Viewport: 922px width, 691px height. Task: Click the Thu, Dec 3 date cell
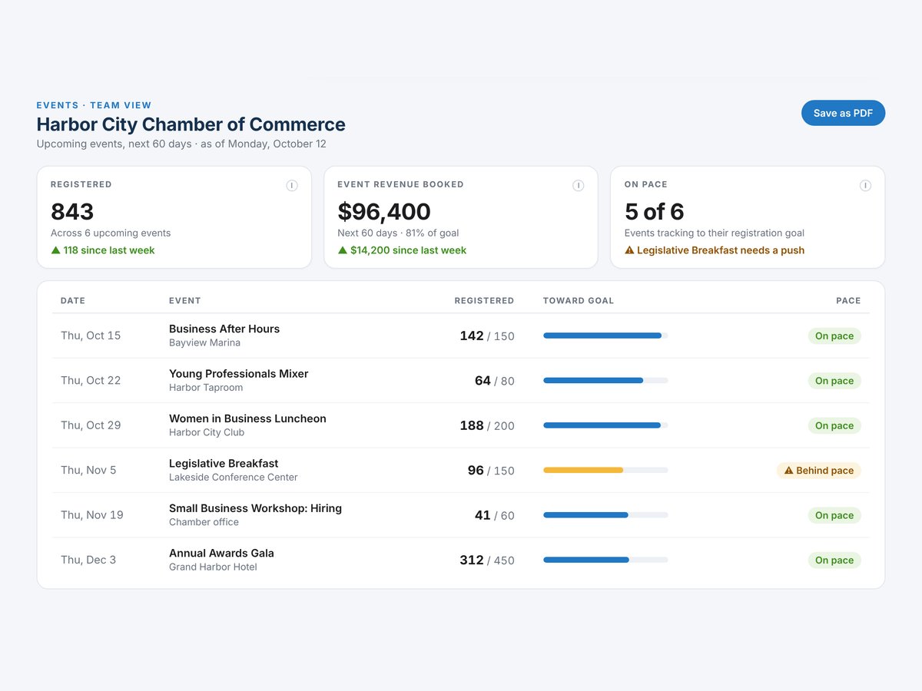[x=88, y=560]
